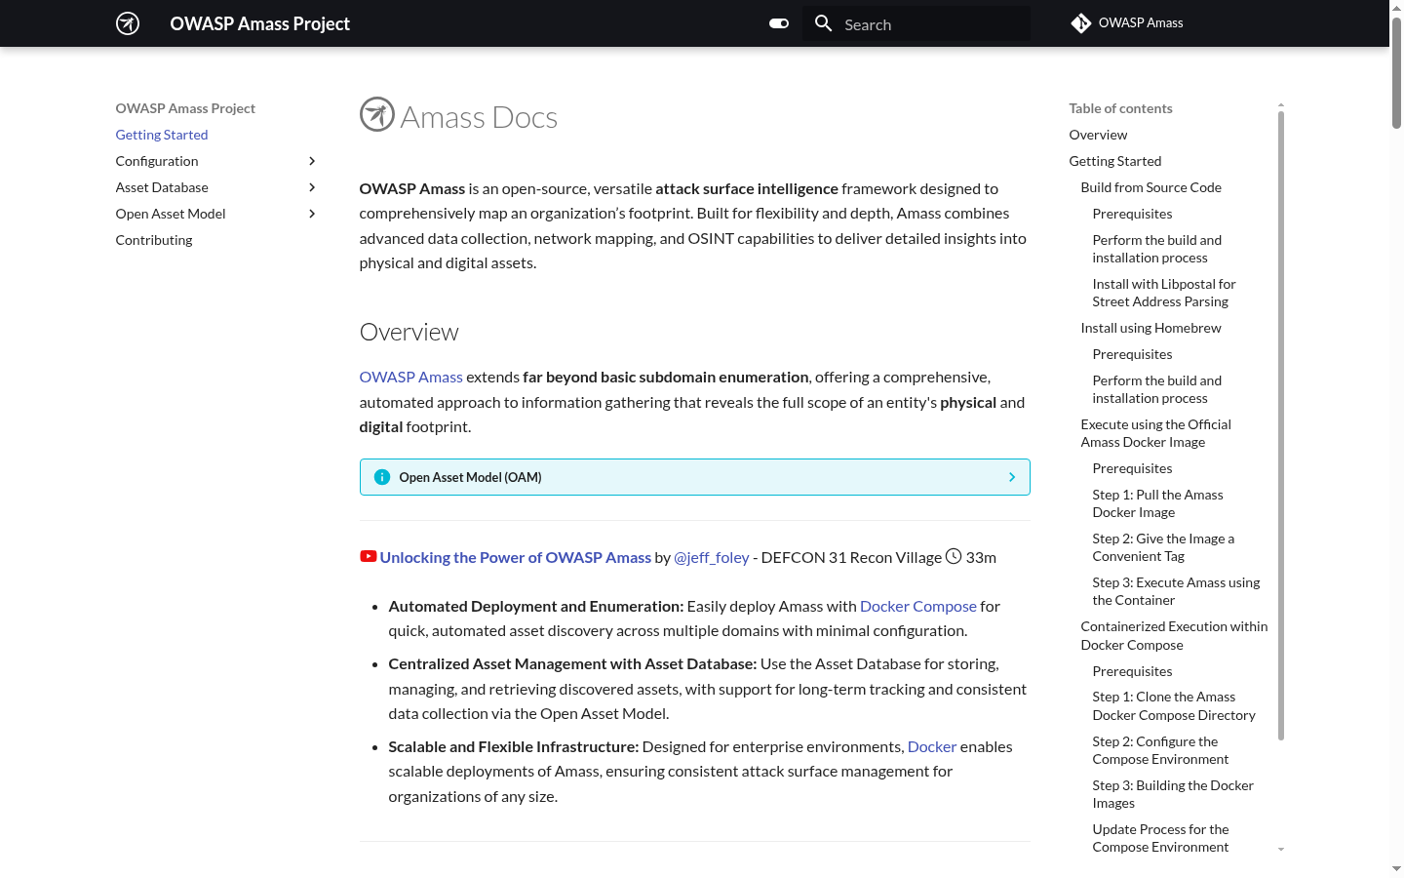Open Getting Started in left navigation
The width and height of the screenshot is (1404, 878).
[162, 135]
